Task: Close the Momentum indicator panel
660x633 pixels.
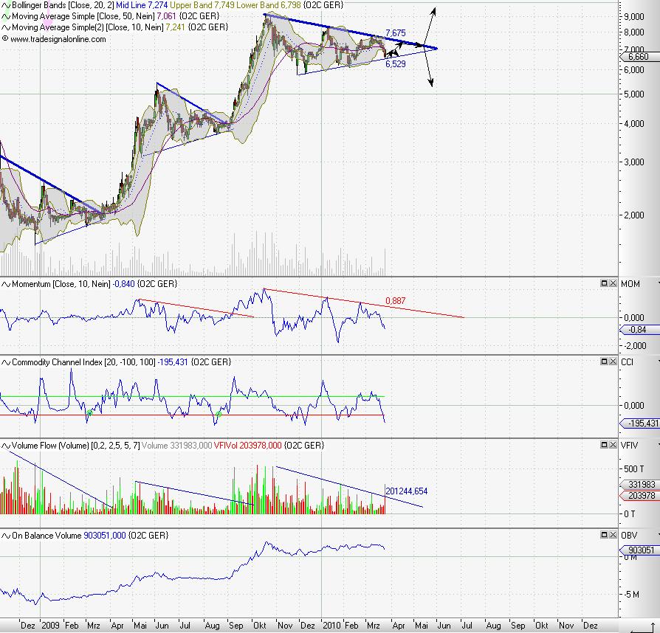Action: coord(612,283)
